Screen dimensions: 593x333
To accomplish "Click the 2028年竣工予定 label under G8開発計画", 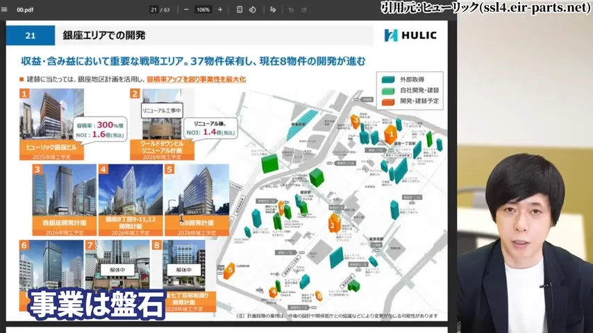I will pyautogui.click(x=197, y=233).
